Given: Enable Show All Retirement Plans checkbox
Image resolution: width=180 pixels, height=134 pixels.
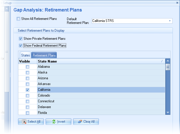Looking at the screenshot, I should (19, 19).
